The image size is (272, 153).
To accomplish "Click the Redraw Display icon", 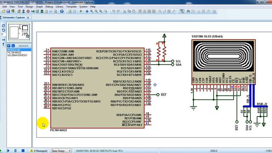I will click(x=70, y=11).
